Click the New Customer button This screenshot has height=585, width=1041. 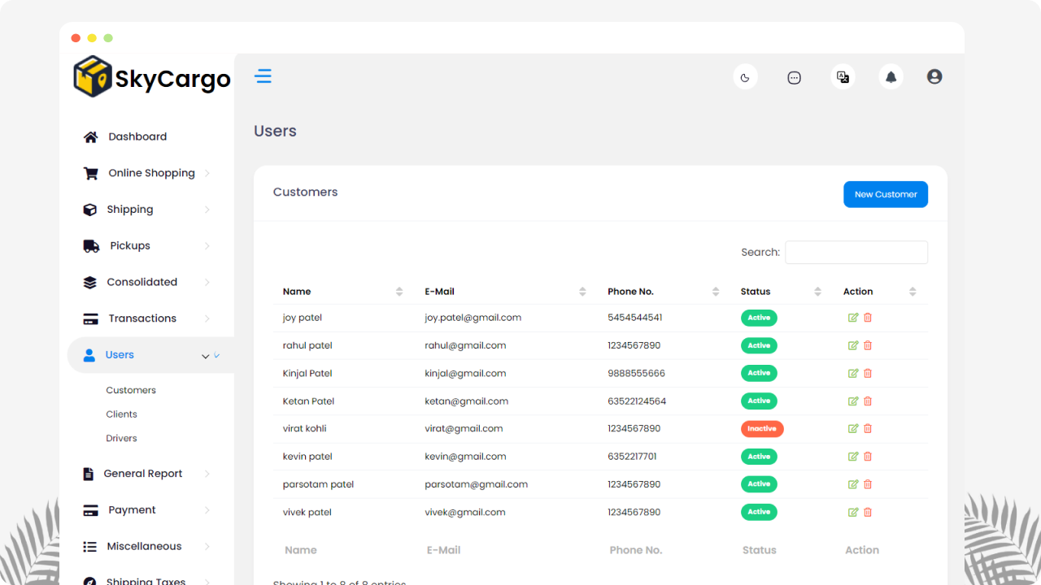click(x=885, y=194)
